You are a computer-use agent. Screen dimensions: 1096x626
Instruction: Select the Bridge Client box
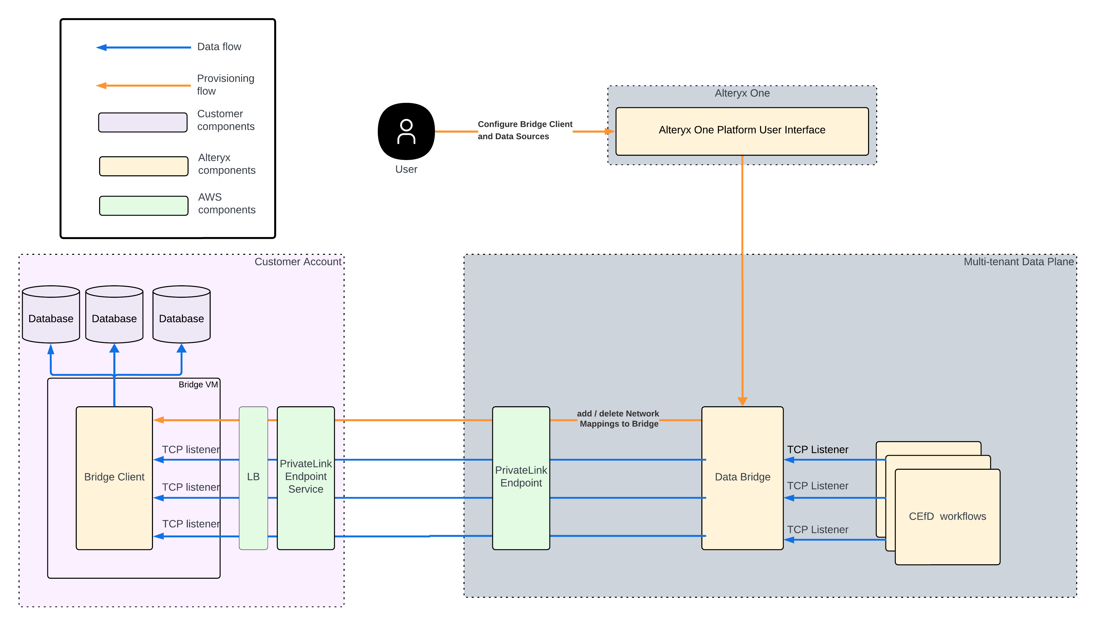point(114,476)
